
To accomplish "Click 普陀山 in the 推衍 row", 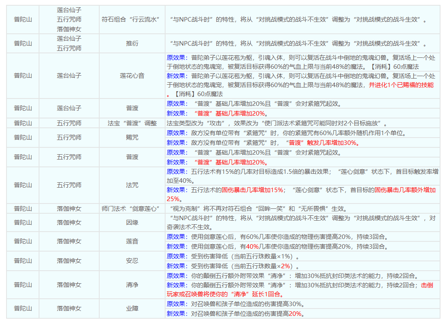I will click(x=23, y=44).
